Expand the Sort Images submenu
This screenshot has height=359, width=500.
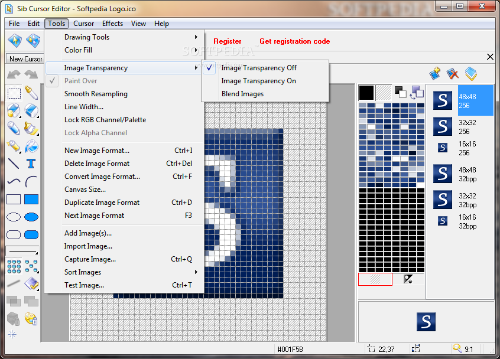tap(124, 272)
